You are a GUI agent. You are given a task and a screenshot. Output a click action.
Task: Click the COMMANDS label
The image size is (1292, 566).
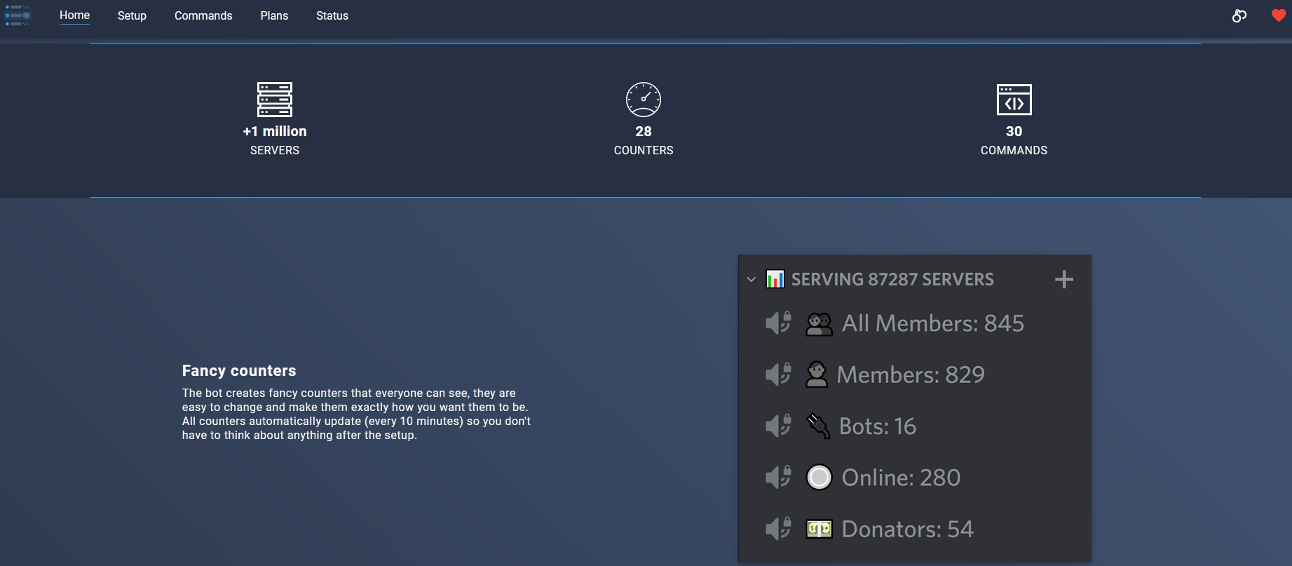tap(1014, 150)
